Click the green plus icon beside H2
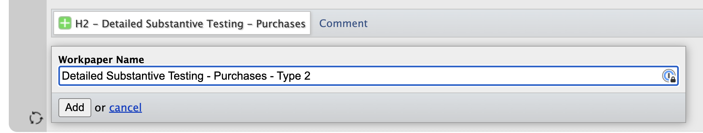 pos(65,23)
